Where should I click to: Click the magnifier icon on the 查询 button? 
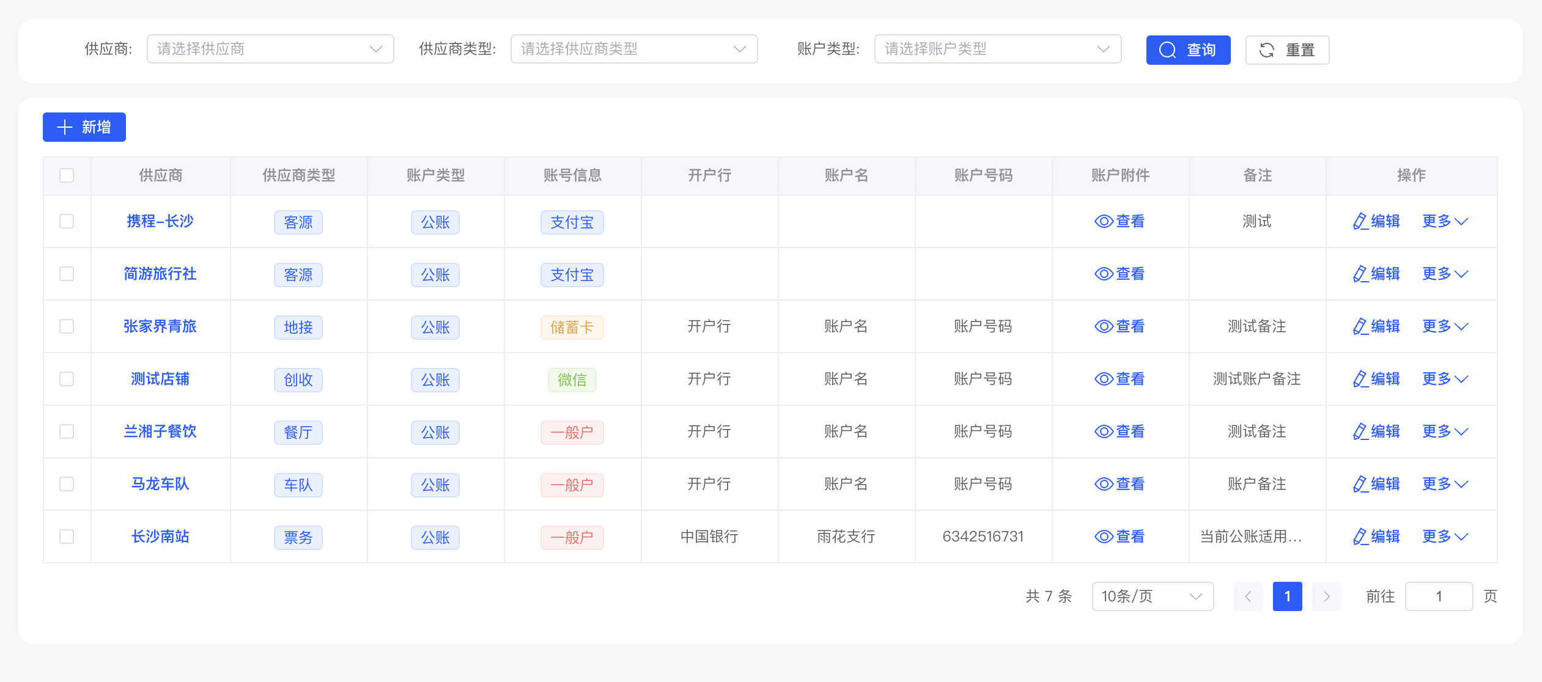click(x=1167, y=50)
